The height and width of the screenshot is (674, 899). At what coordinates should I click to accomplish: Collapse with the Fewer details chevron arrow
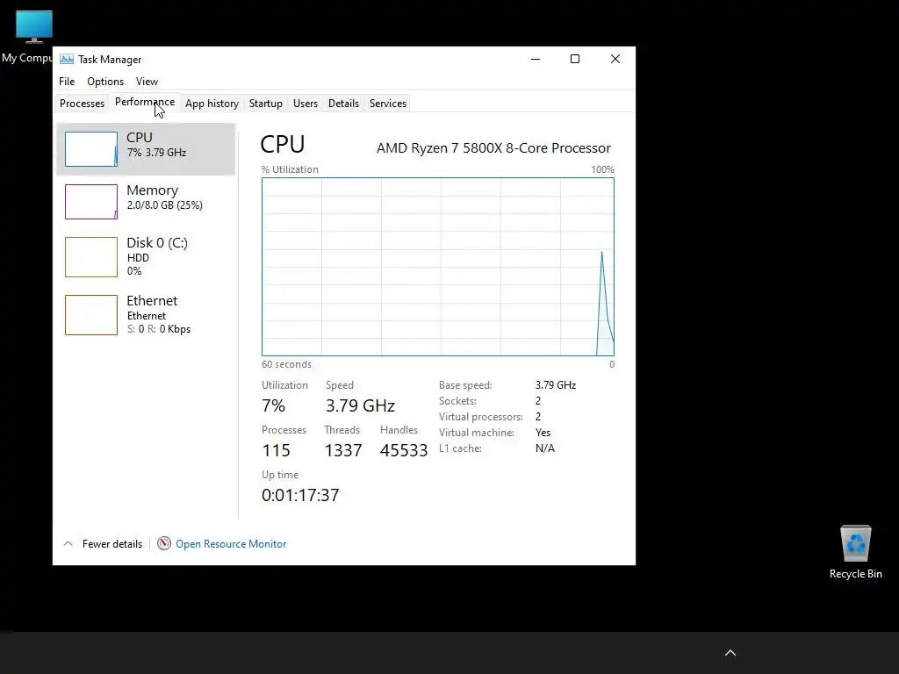68,543
